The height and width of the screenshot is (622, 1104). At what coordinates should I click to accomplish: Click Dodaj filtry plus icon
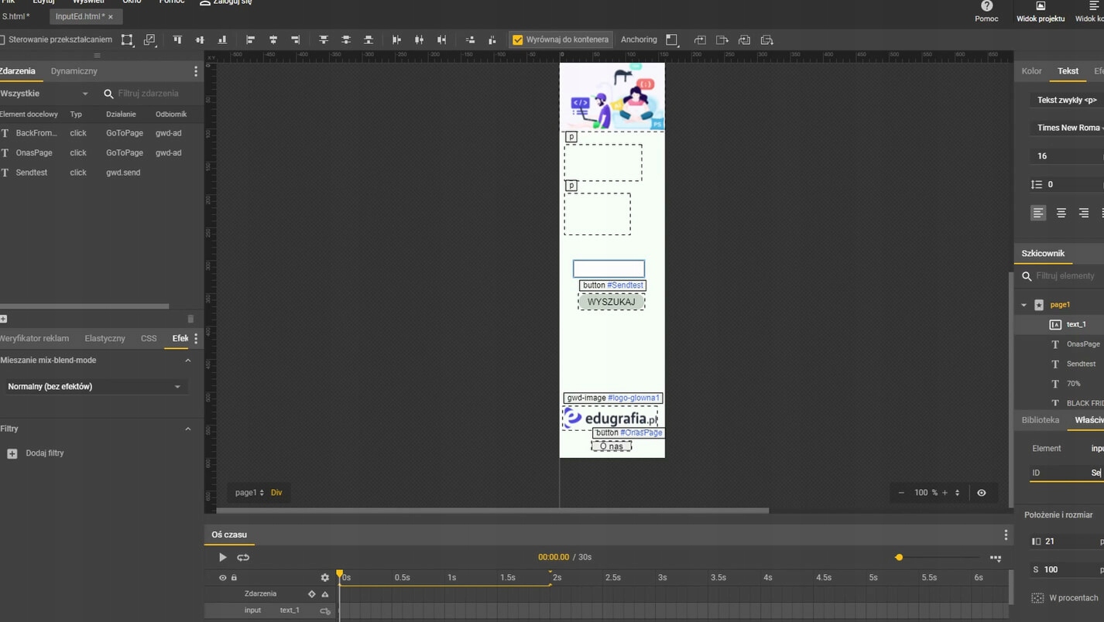point(12,453)
